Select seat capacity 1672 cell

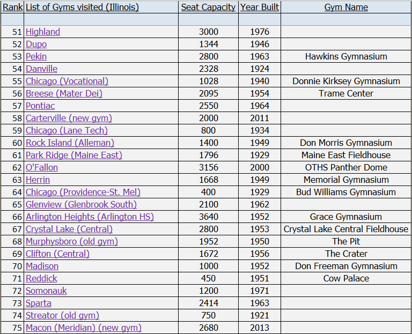208,254
